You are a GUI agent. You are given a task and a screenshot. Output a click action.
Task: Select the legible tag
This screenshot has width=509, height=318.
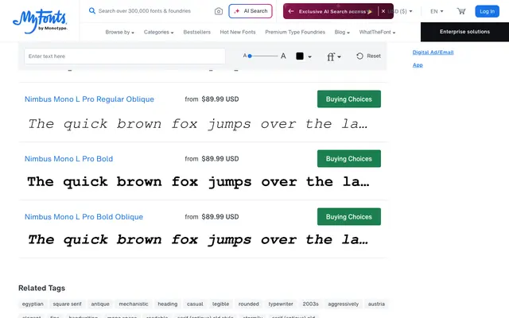[x=221, y=304]
